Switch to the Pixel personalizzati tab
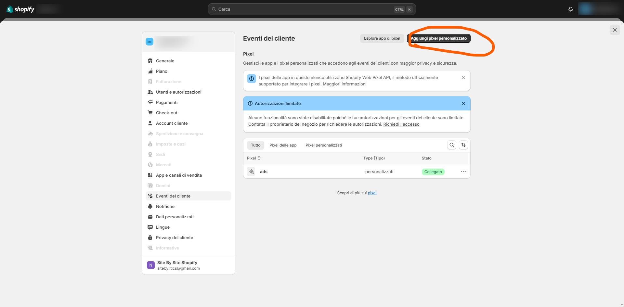This screenshot has width=624, height=307. point(323,145)
